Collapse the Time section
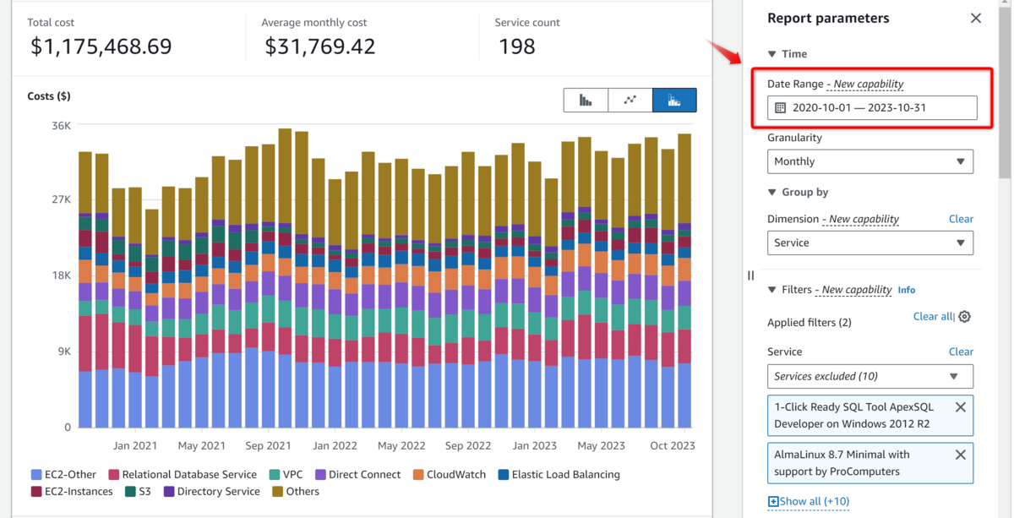1014x518 pixels. [771, 53]
